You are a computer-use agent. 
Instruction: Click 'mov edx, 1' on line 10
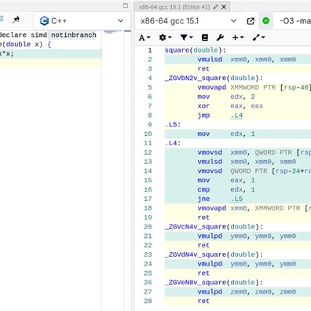[226, 134]
